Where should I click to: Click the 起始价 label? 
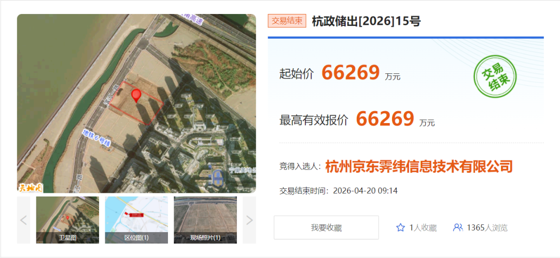pyautogui.click(x=297, y=74)
